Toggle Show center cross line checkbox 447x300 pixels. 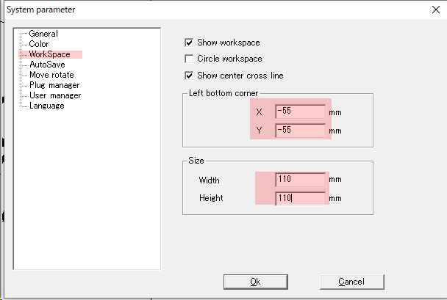189,76
